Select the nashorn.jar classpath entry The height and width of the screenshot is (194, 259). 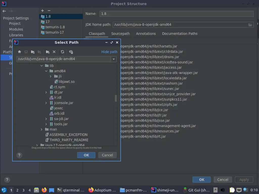152,83
